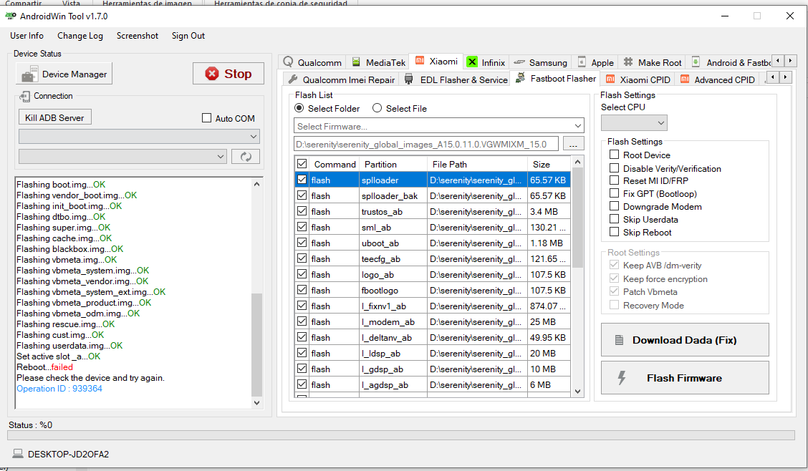Tick the Downgrade Modem checkbox
The width and height of the screenshot is (808, 471).
[x=614, y=206]
